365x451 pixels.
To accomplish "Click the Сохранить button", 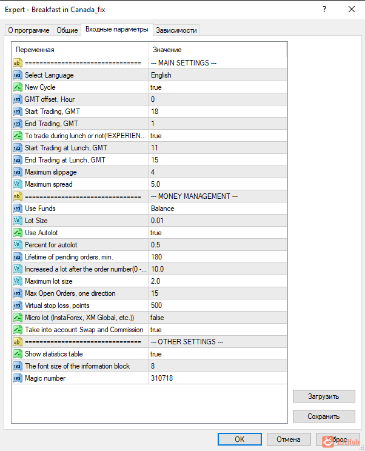I will (324, 416).
